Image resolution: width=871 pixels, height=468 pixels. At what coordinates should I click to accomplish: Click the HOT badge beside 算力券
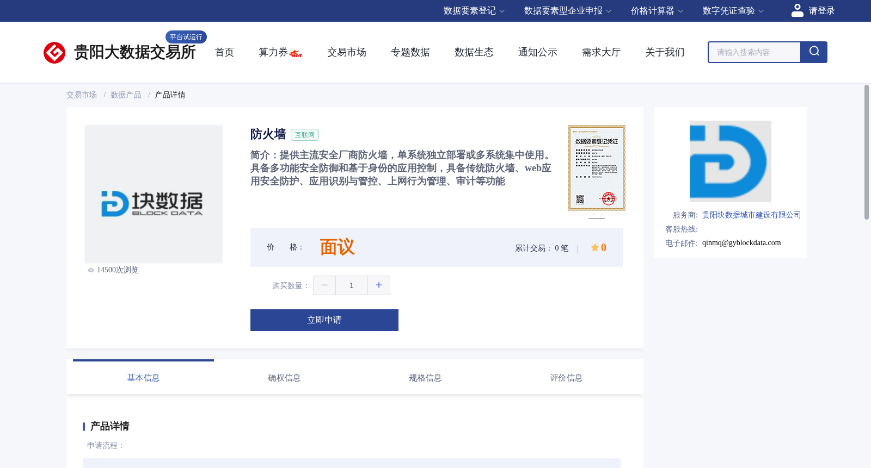tap(296, 54)
